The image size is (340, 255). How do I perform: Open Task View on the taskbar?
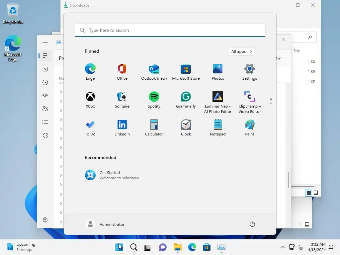click(148, 247)
